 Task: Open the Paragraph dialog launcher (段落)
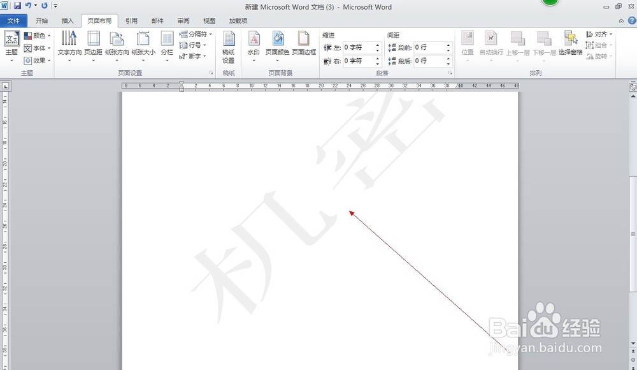click(x=450, y=73)
